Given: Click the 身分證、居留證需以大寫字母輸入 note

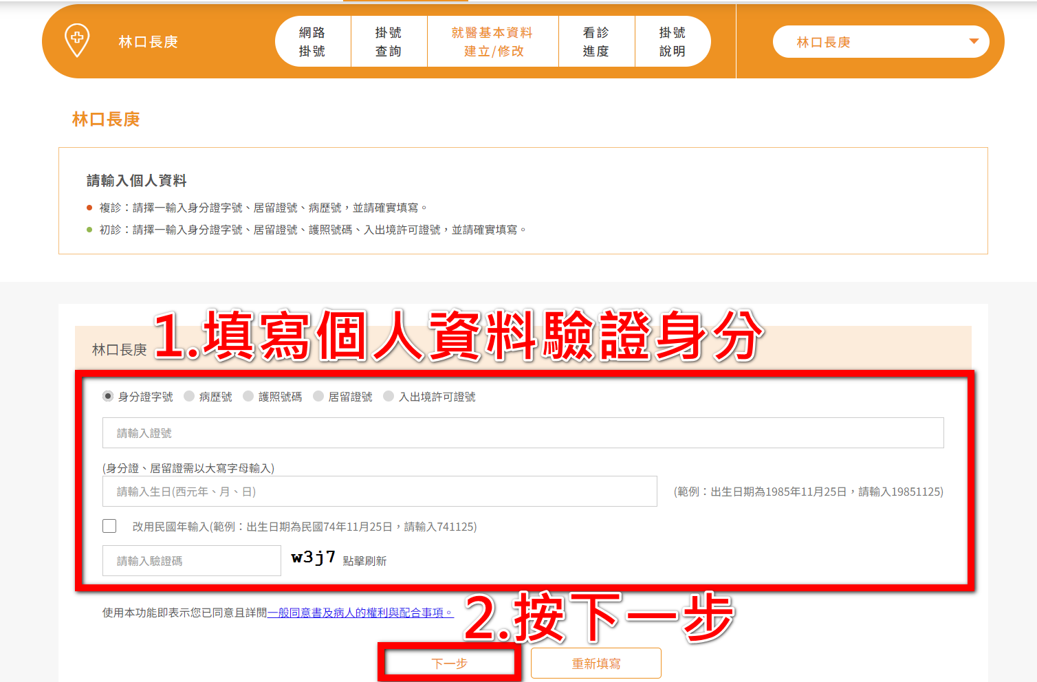Looking at the screenshot, I should (188, 468).
